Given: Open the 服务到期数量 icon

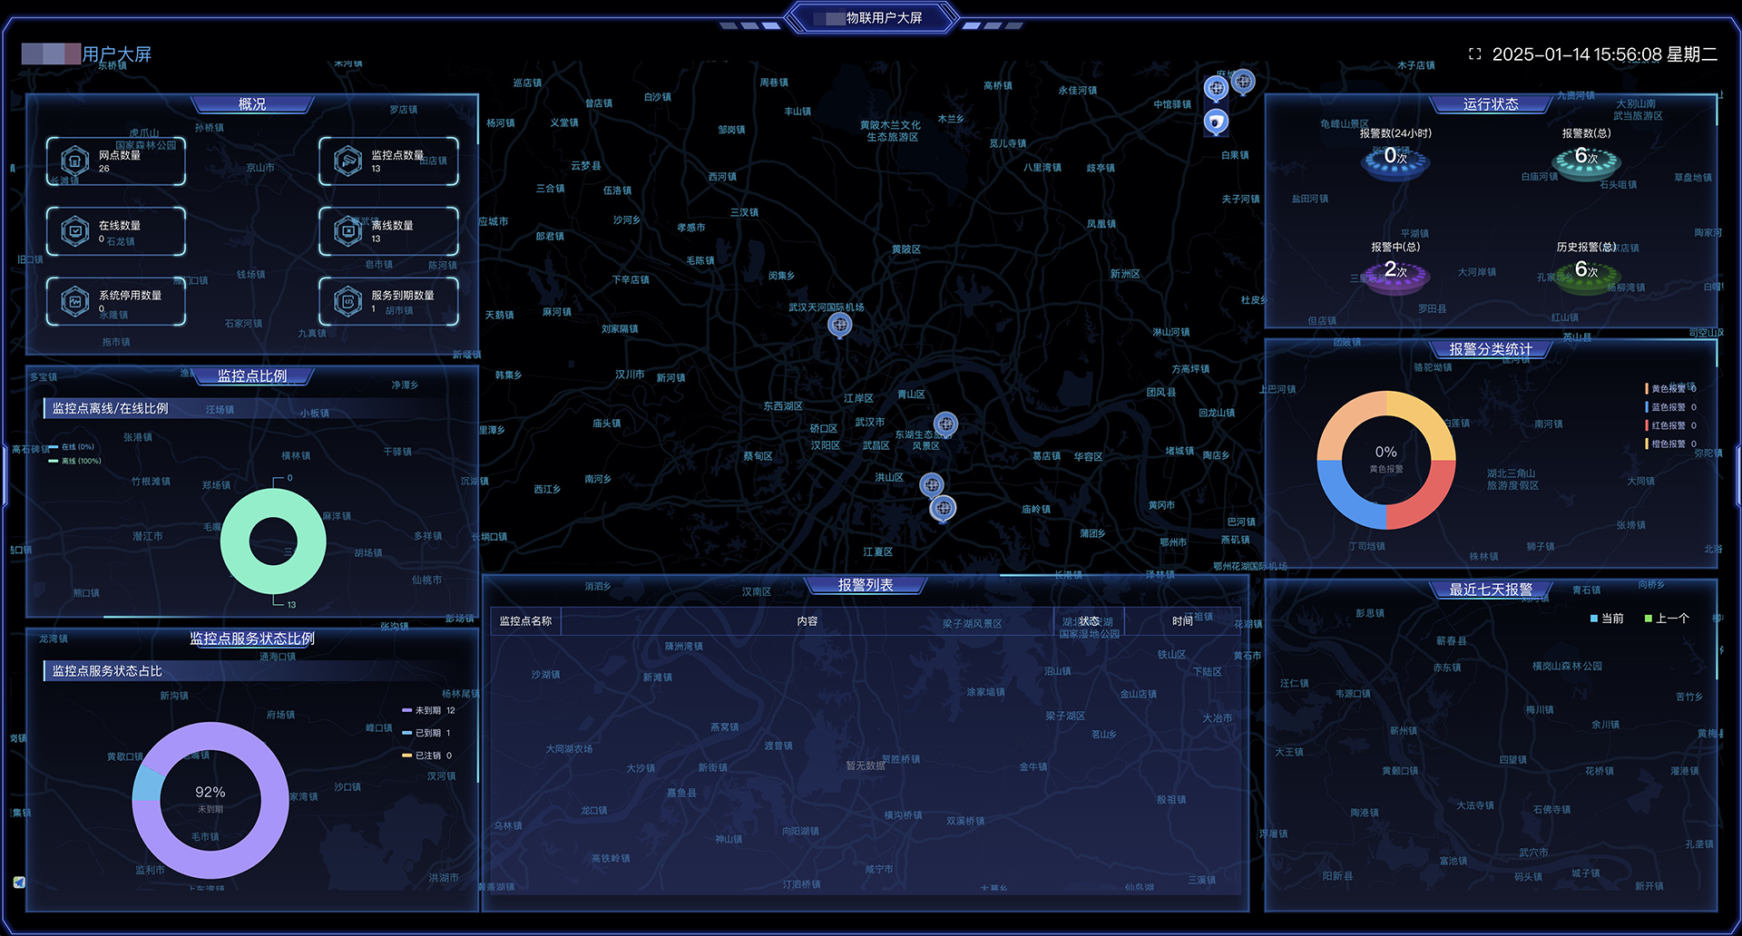Looking at the screenshot, I should [347, 300].
